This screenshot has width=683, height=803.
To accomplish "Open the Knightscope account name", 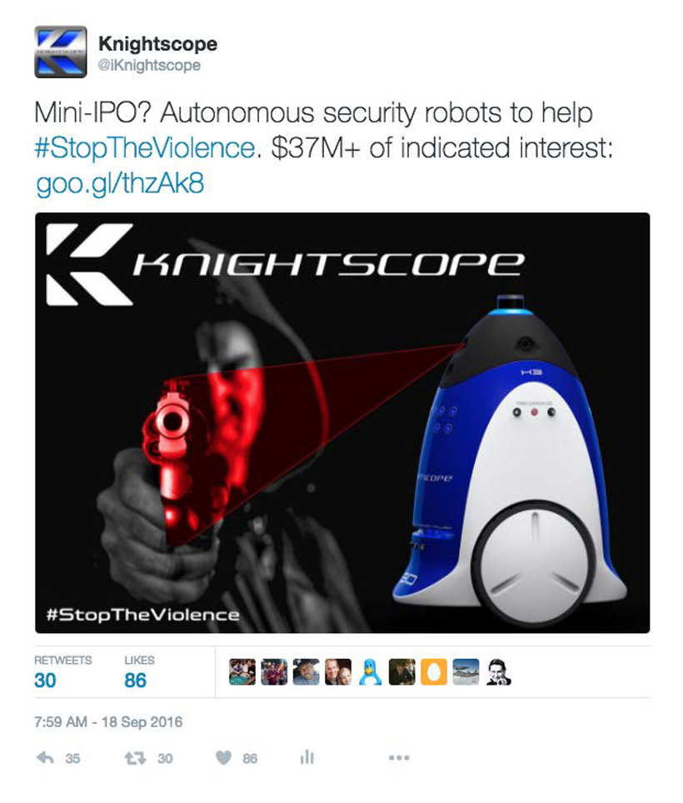I will point(157,43).
